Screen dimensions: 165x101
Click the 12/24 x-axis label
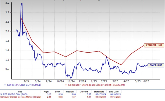tap(82, 81)
